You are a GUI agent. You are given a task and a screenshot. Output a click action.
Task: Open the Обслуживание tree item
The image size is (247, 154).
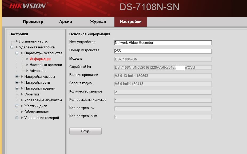(x=37, y=112)
